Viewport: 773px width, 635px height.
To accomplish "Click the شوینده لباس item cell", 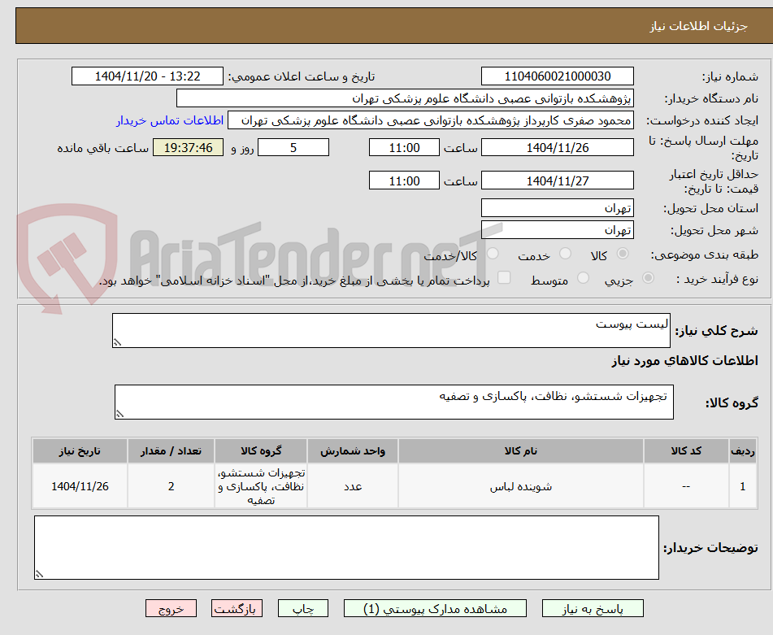I will (520, 486).
